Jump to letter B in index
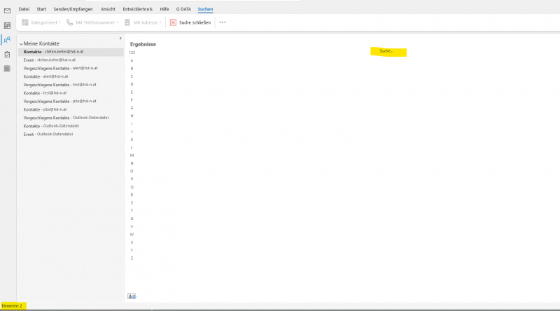This screenshot has height=311, width=560. pos(132,68)
